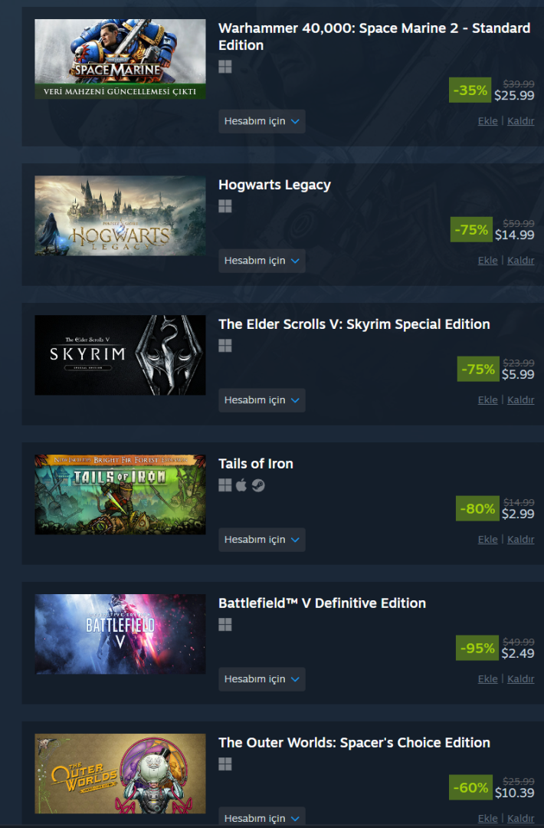Click the SteamOS icon for Tails of Iron
Image resolution: width=544 pixels, height=828 pixels.
258,485
